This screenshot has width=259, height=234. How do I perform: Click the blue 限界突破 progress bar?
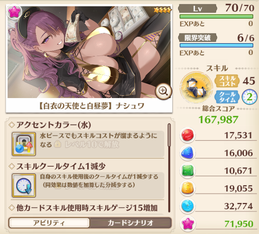[216, 45]
